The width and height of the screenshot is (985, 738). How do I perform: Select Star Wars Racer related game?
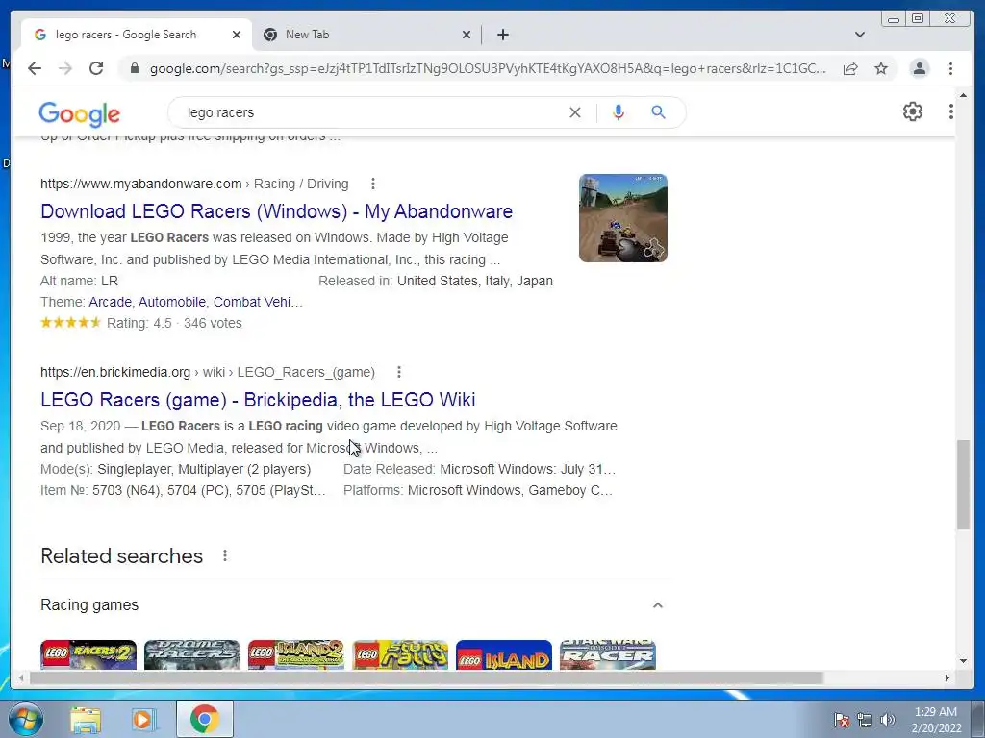tap(608, 654)
